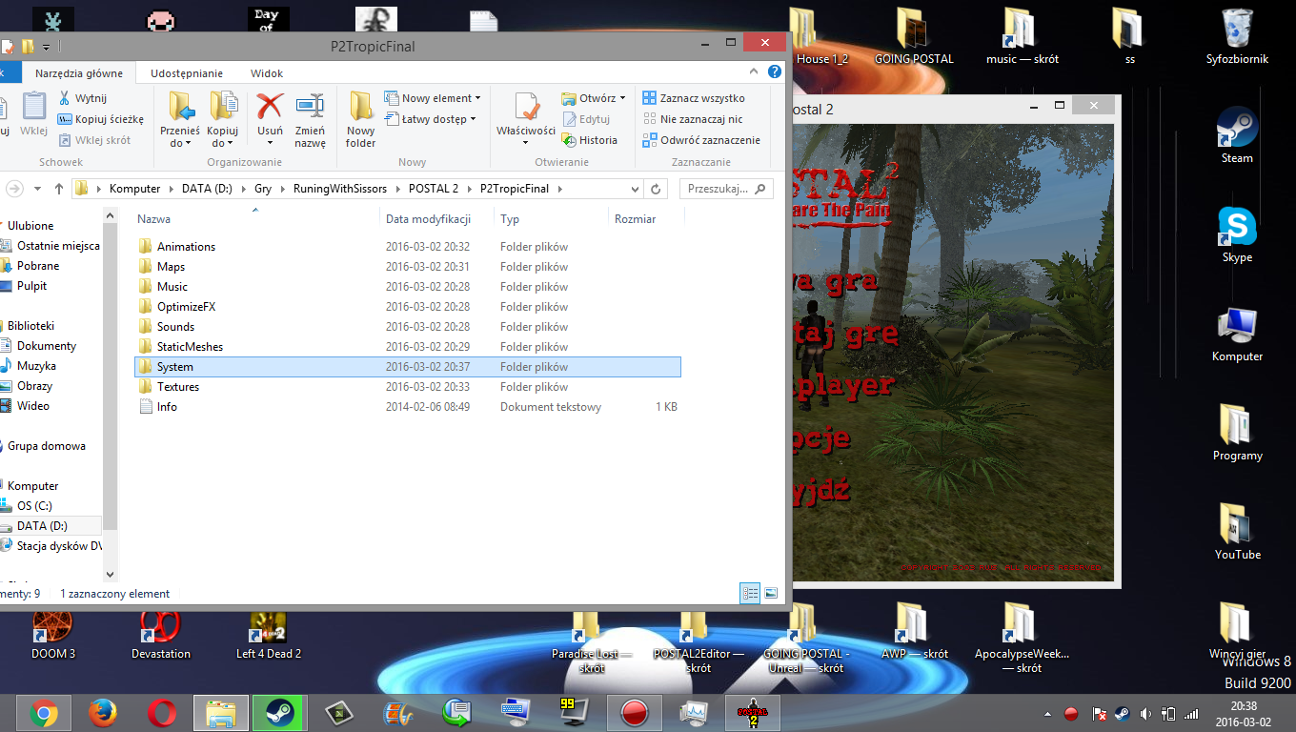Create a folder with Nowy folder
The image size is (1296, 732).
coord(360,119)
